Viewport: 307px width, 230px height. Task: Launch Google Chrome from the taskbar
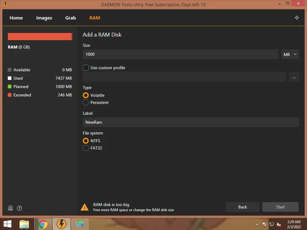(x=43, y=224)
